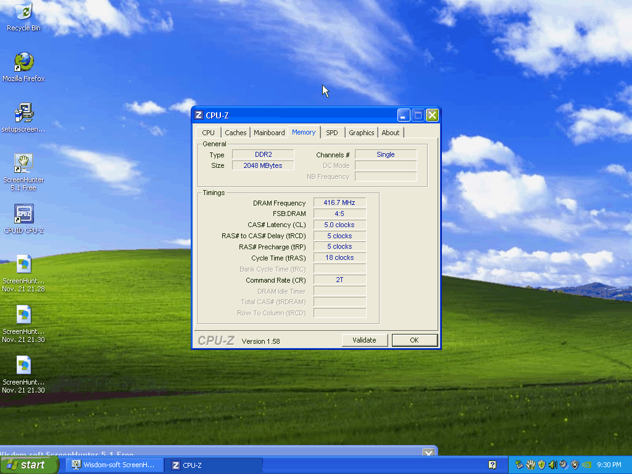Click the tRCD delay value 5 clocks
Screen dimensions: 632x474
pos(340,236)
